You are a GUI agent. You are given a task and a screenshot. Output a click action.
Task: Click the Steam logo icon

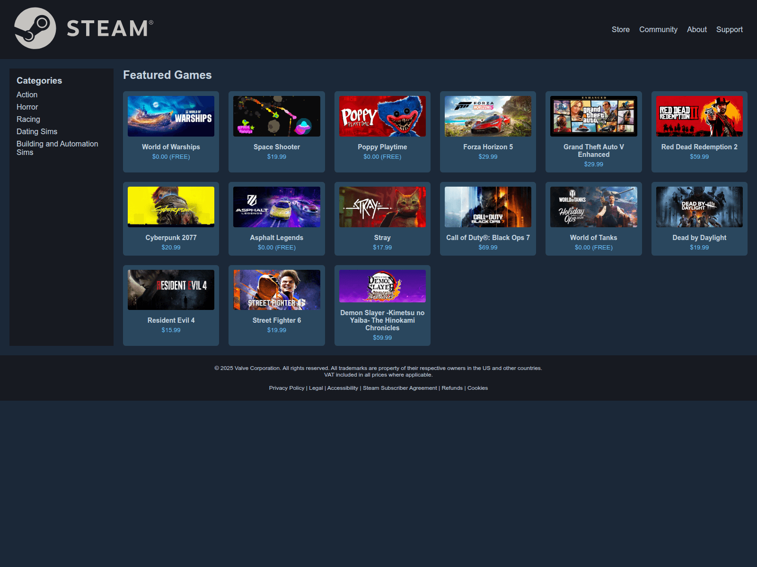(35, 28)
